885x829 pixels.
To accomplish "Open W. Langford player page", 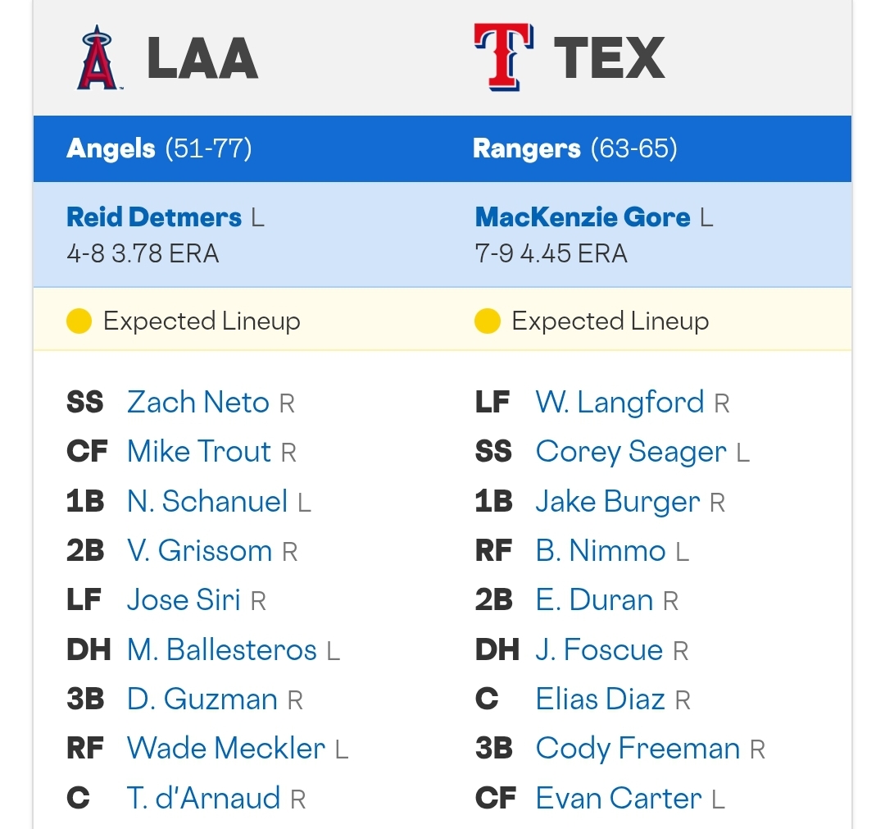I will tap(619, 403).
